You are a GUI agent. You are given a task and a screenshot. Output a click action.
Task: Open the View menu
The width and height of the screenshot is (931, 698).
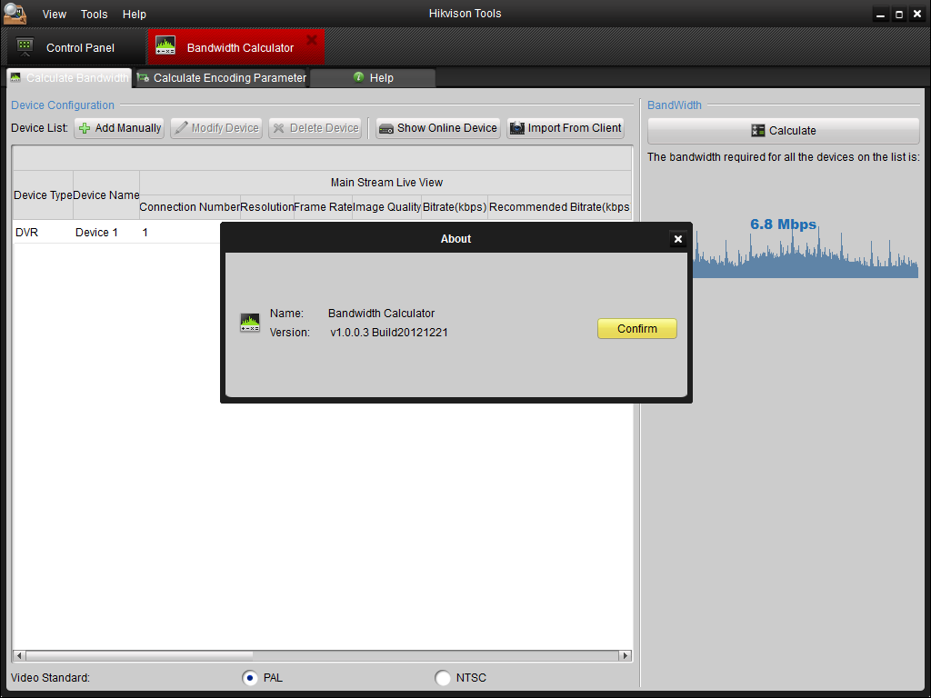pyautogui.click(x=54, y=15)
